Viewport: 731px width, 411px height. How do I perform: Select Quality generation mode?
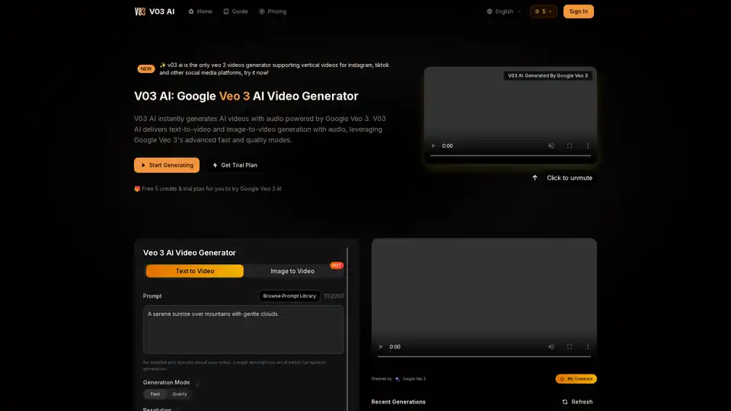[180, 394]
